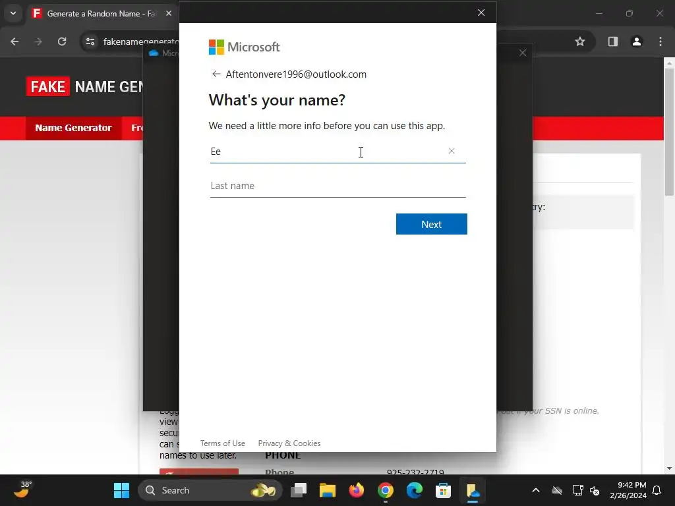The height and width of the screenshot is (506, 675).
Task: View site information icon in address bar
Action: (x=90, y=42)
